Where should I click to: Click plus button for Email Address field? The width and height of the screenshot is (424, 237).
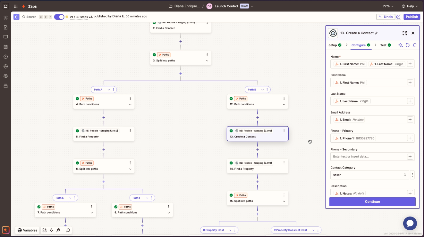click(410, 120)
